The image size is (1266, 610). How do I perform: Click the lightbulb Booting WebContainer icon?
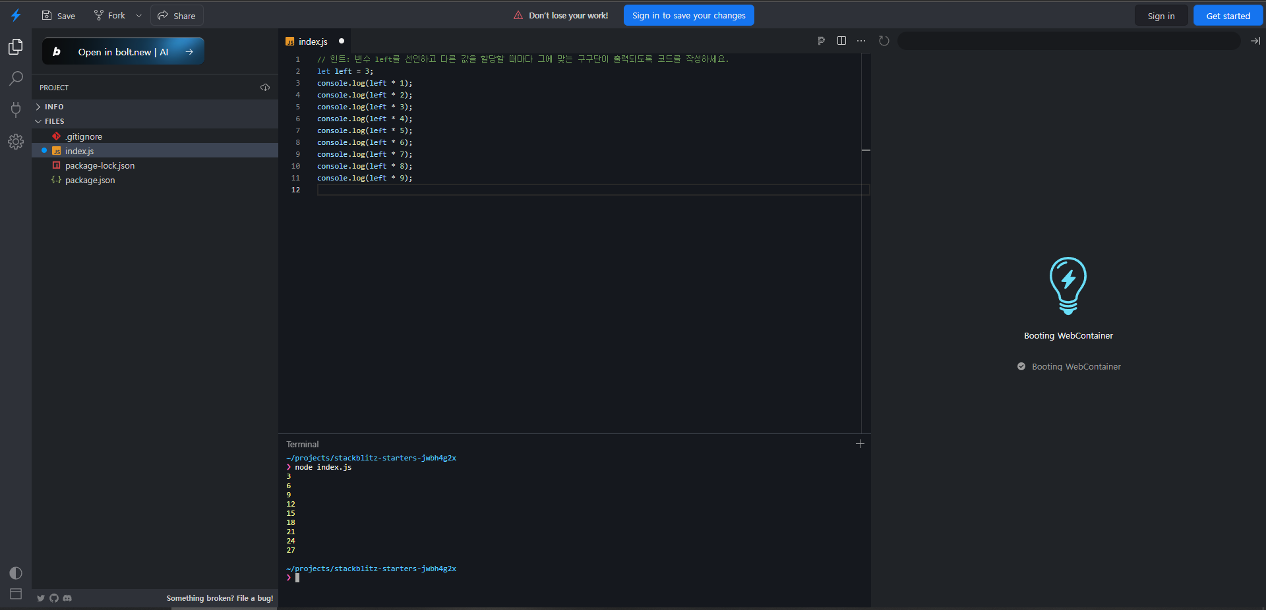(1068, 286)
